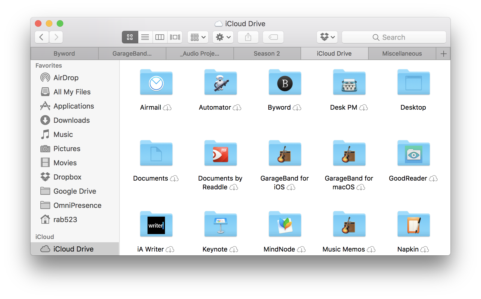This screenshot has width=481, height=299.
Task: Open Documents by Readdle folder
Action: click(x=221, y=153)
